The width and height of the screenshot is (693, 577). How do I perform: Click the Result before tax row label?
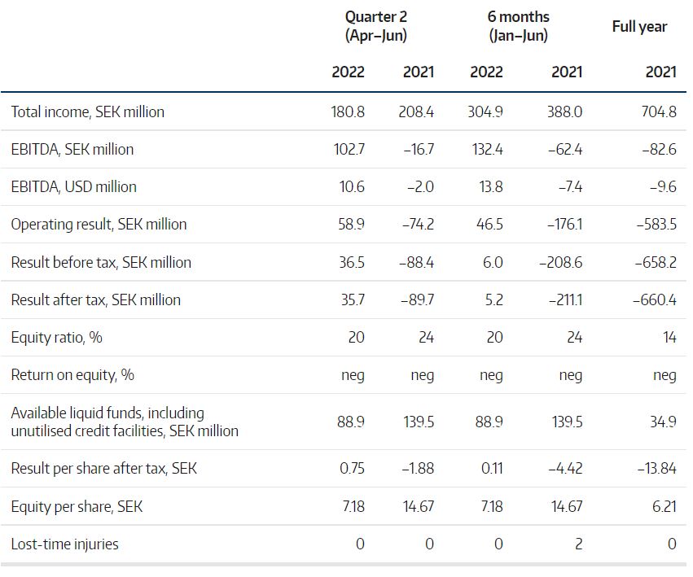click(101, 262)
